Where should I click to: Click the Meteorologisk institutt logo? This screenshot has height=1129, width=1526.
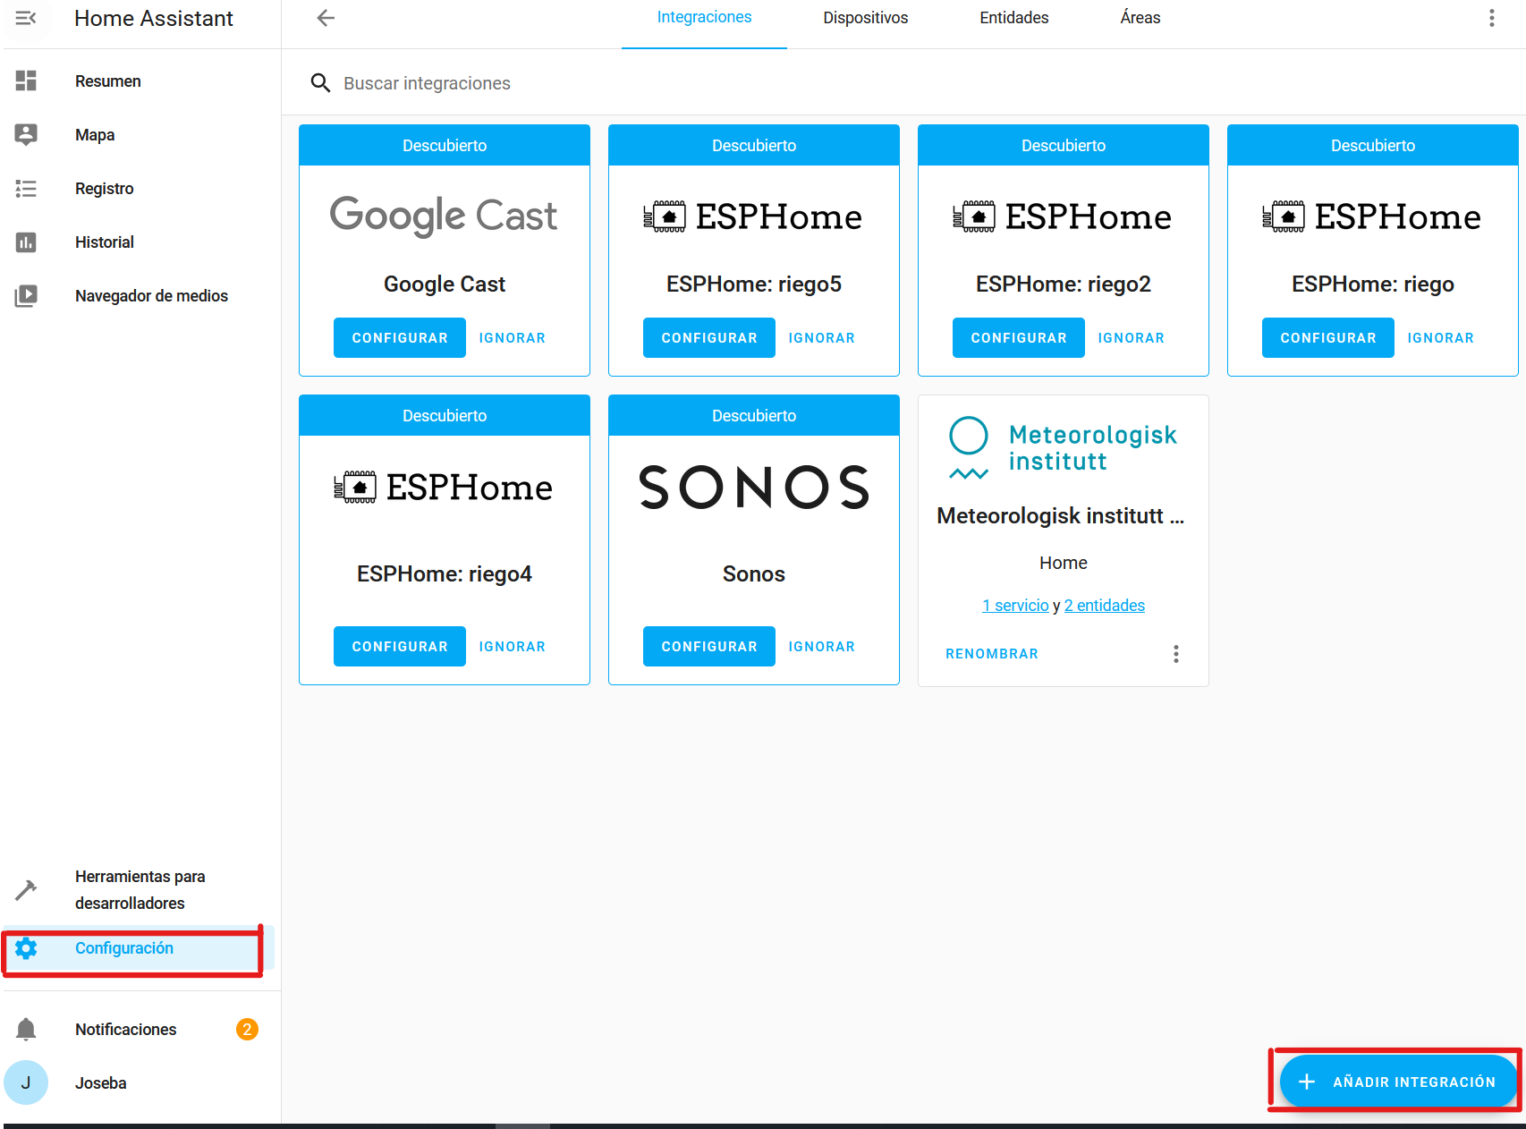[x=1063, y=448]
